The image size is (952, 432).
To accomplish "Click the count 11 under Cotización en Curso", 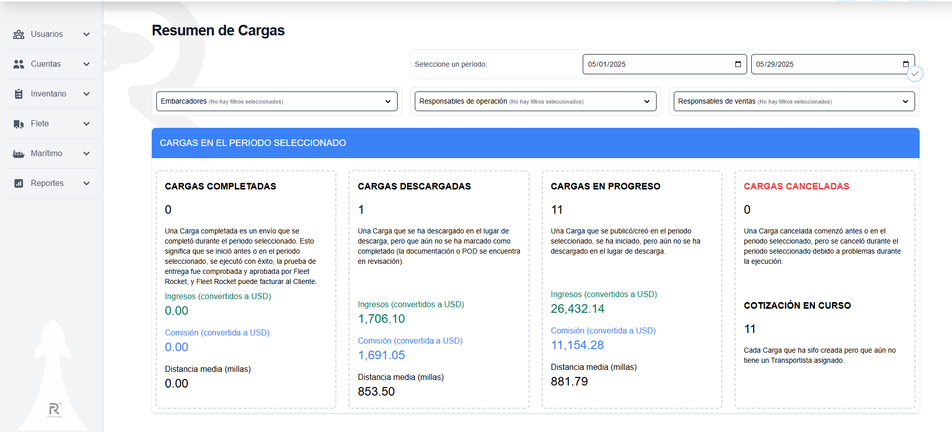I will pos(750,329).
